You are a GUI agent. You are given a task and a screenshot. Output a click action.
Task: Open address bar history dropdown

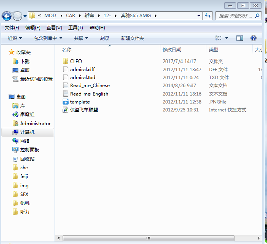click(199, 16)
